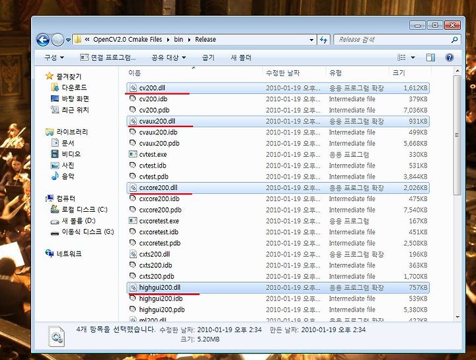Screen dimensions: 476x360
Task: Select the highgui200.pdb file
Action: (x=278, y=310)
